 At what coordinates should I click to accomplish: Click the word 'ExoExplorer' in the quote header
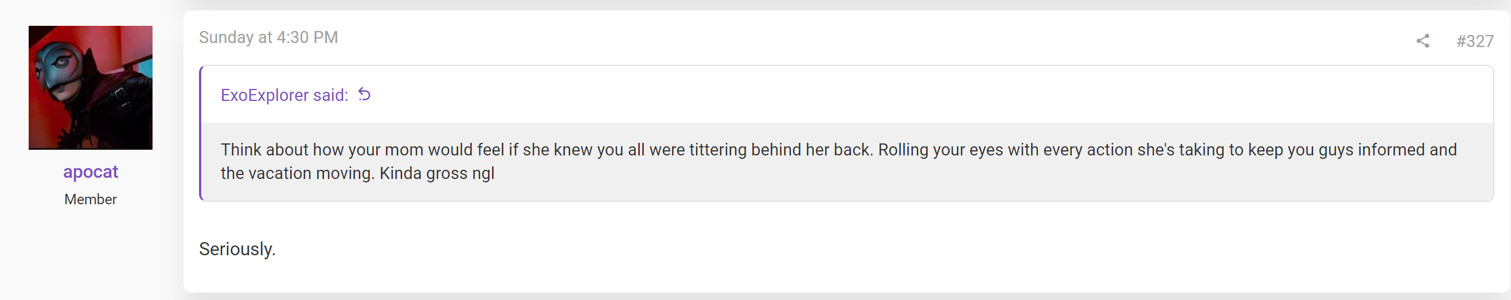click(264, 95)
